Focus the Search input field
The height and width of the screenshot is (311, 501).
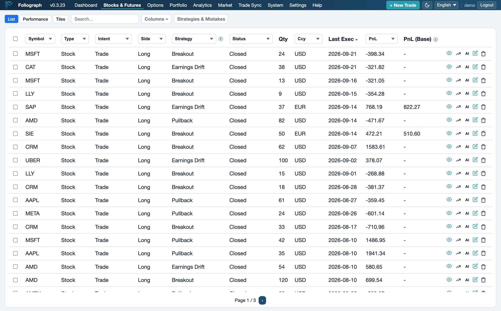pyautogui.click(x=105, y=19)
